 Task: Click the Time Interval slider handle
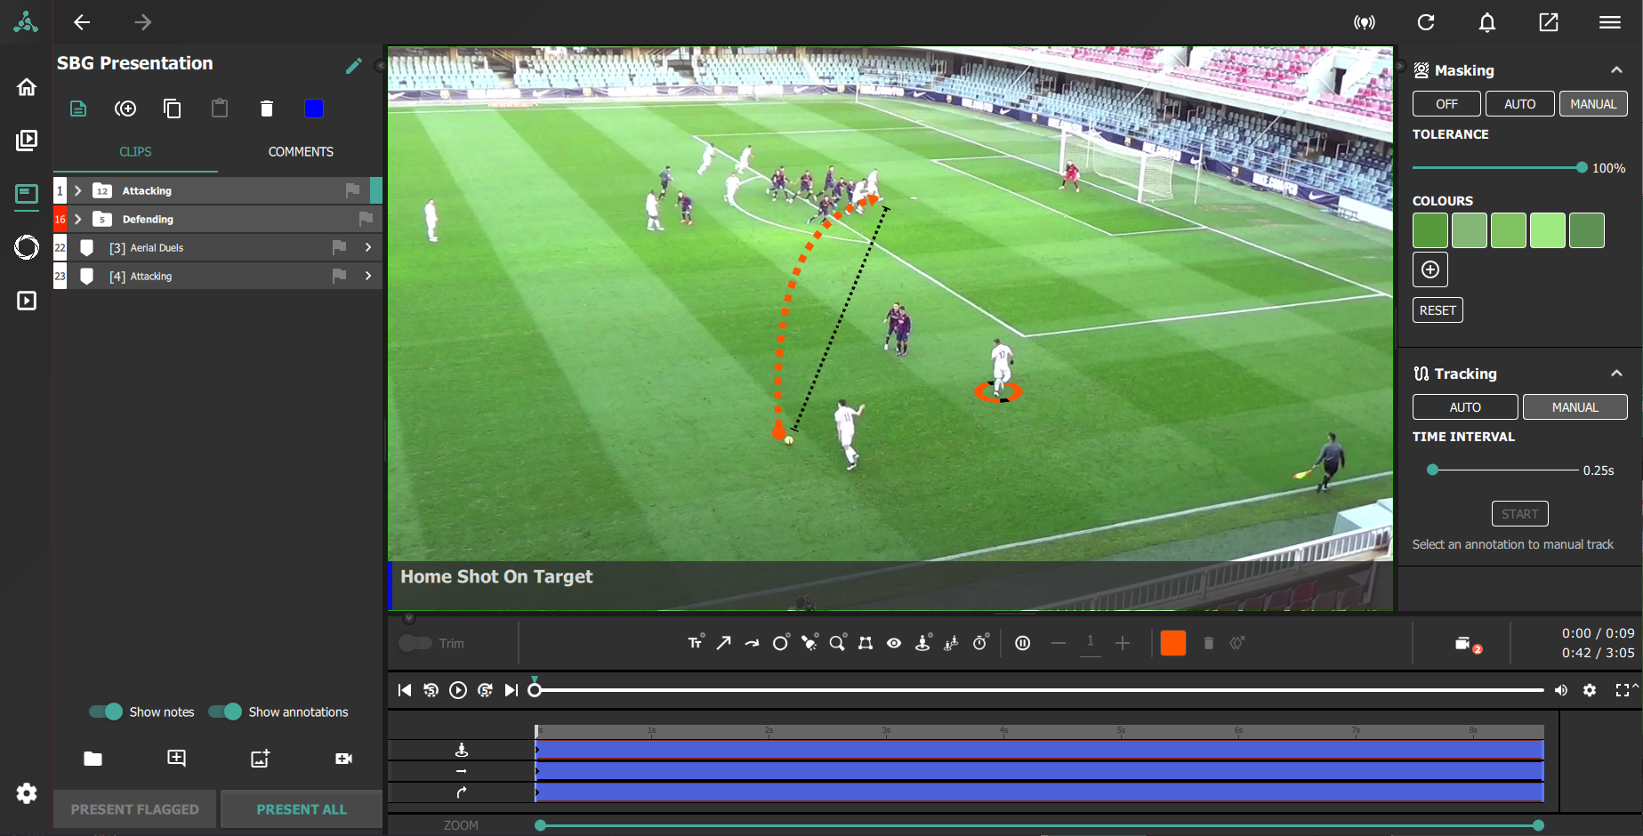click(1432, 470)
